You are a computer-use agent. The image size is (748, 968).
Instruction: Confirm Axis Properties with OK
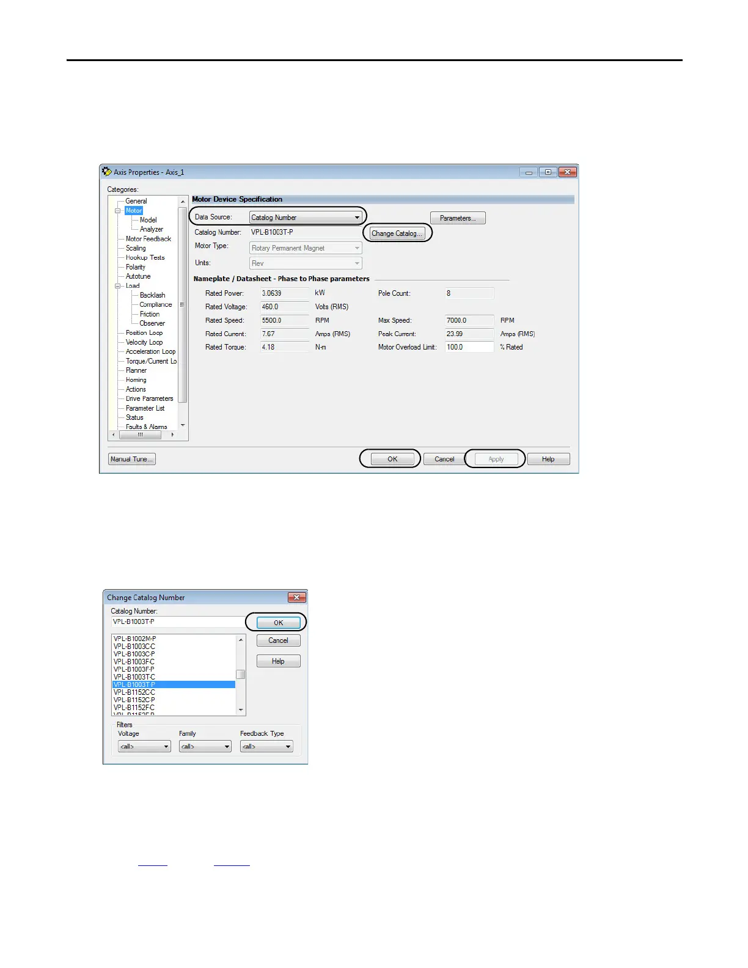(x=392, y=459)
